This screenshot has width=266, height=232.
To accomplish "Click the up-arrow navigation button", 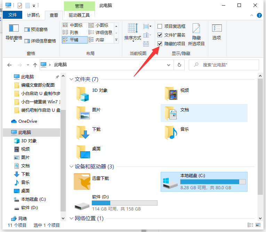I will click(x=35, y=65).
